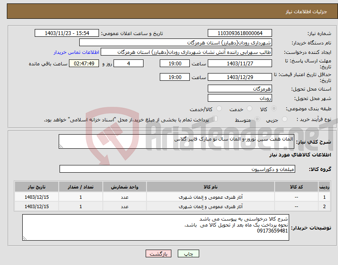The height and width of the screenshot is (265, 338).
Task: Click the request creator name field
Action: pos(186,52)
